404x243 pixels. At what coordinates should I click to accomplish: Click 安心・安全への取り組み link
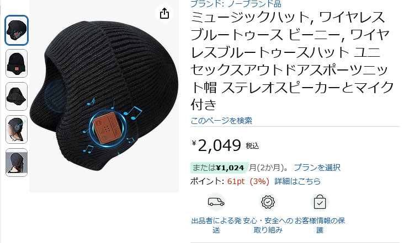click(x=268, y=225)
